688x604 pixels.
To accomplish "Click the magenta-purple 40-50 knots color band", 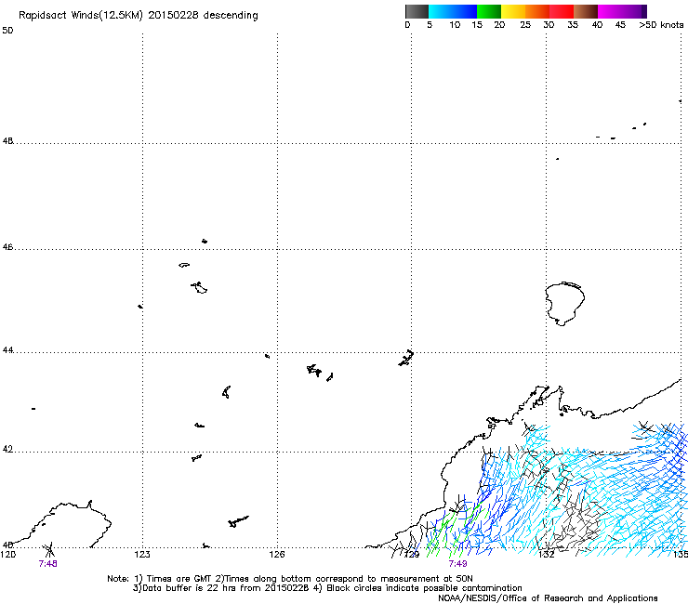I will coord(622,11).
